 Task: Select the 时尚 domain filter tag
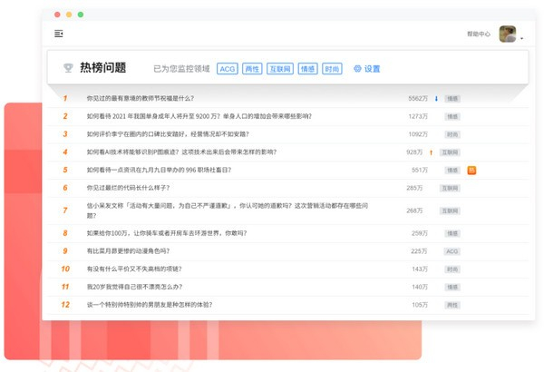[x=332, y=69]
